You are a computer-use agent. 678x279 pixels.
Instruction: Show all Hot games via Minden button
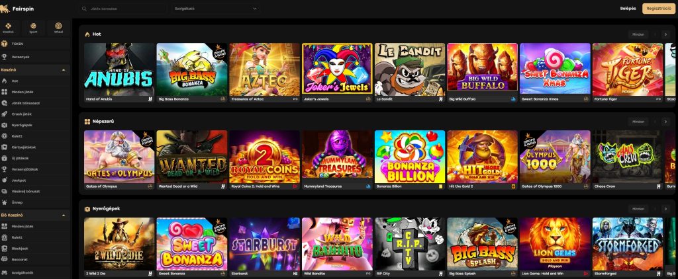(x=638, y=34)
